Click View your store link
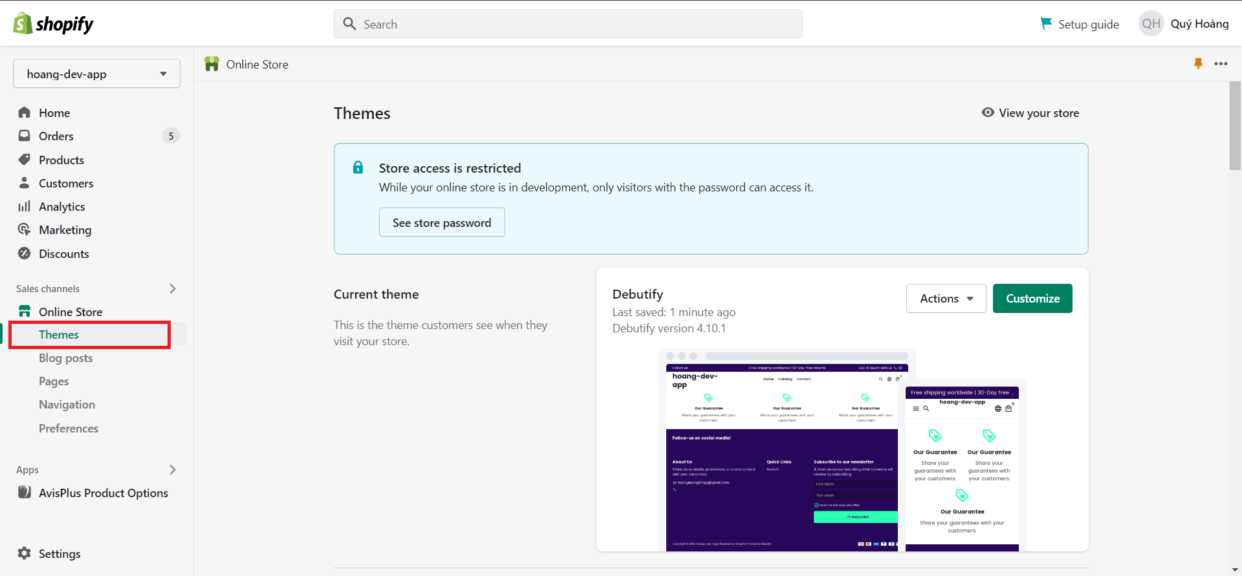The image size is (1242, 576). pyautogui.click(x=1039, y=112)
